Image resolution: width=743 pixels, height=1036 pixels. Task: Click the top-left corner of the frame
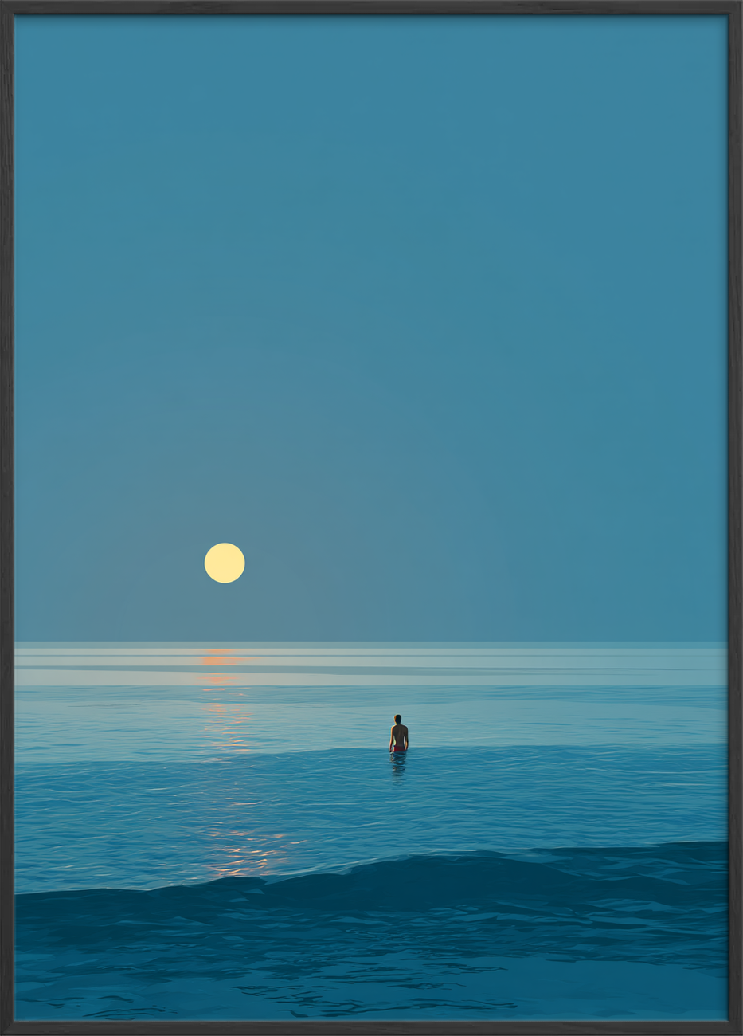pos(6,6)
